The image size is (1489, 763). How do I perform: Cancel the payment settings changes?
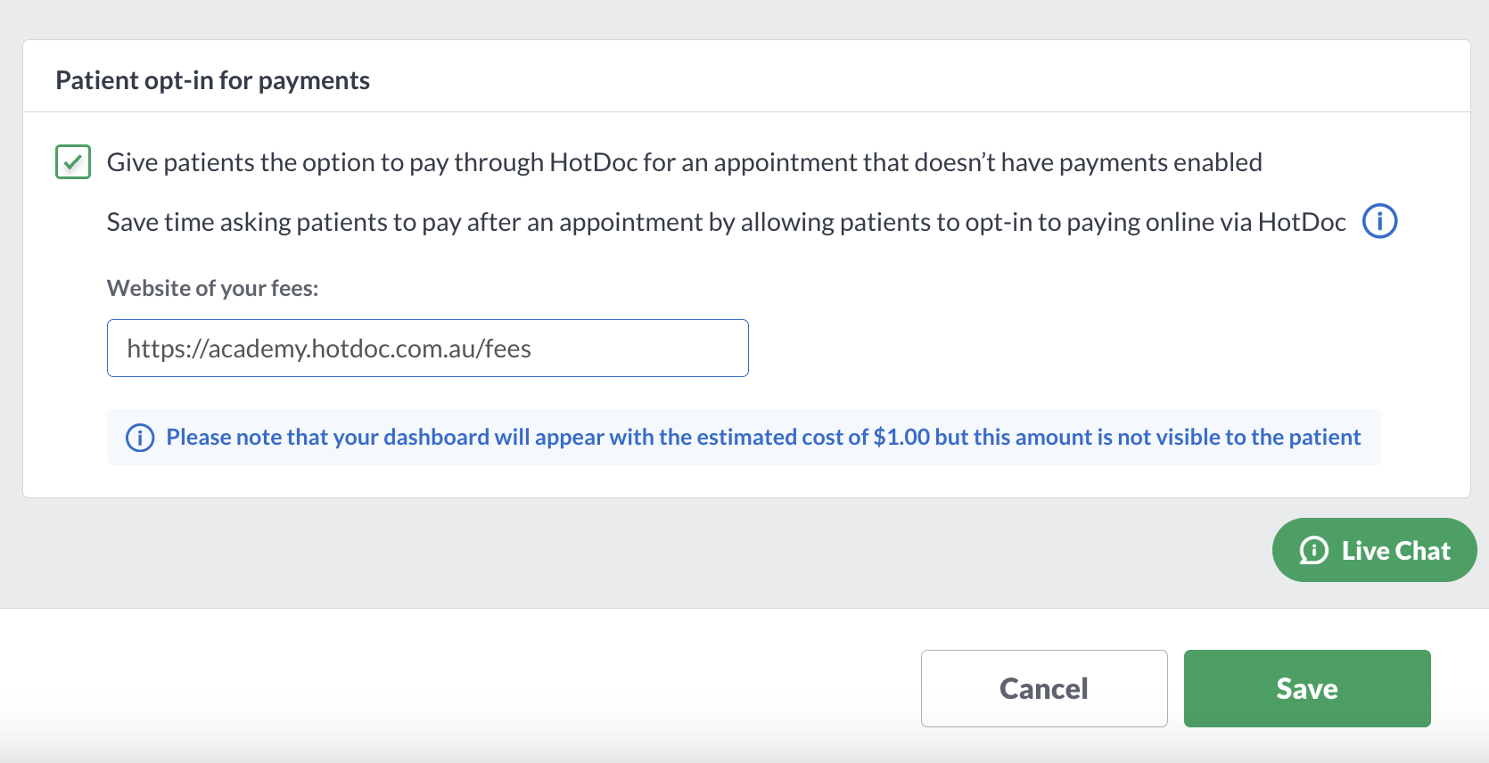(1044, 688)
